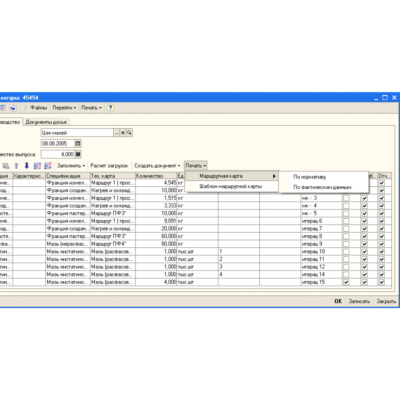The width and height of the screenshot is (400, 400).
Task: Select the cell итерац 8
Action: [321, 236]
